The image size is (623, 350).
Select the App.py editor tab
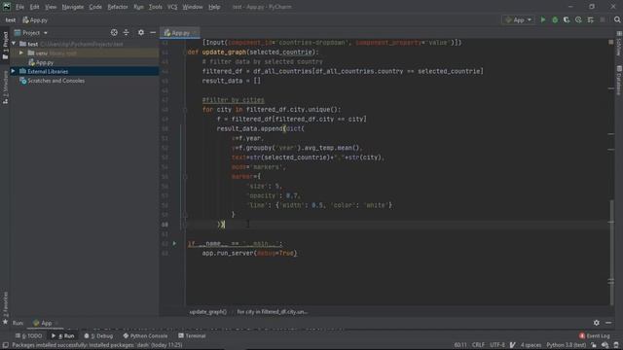[x=179, y=33]
